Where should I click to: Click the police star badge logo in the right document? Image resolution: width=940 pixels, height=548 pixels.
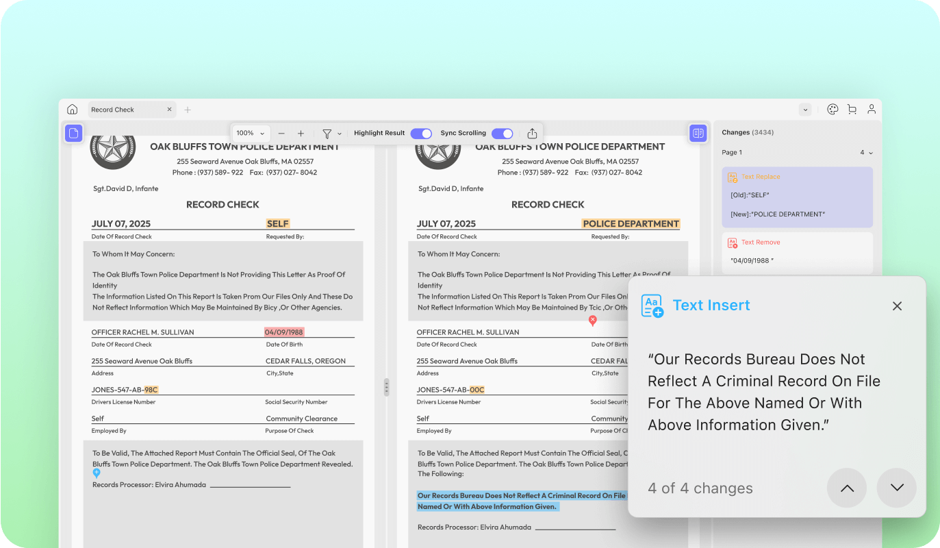pos(438,151)
